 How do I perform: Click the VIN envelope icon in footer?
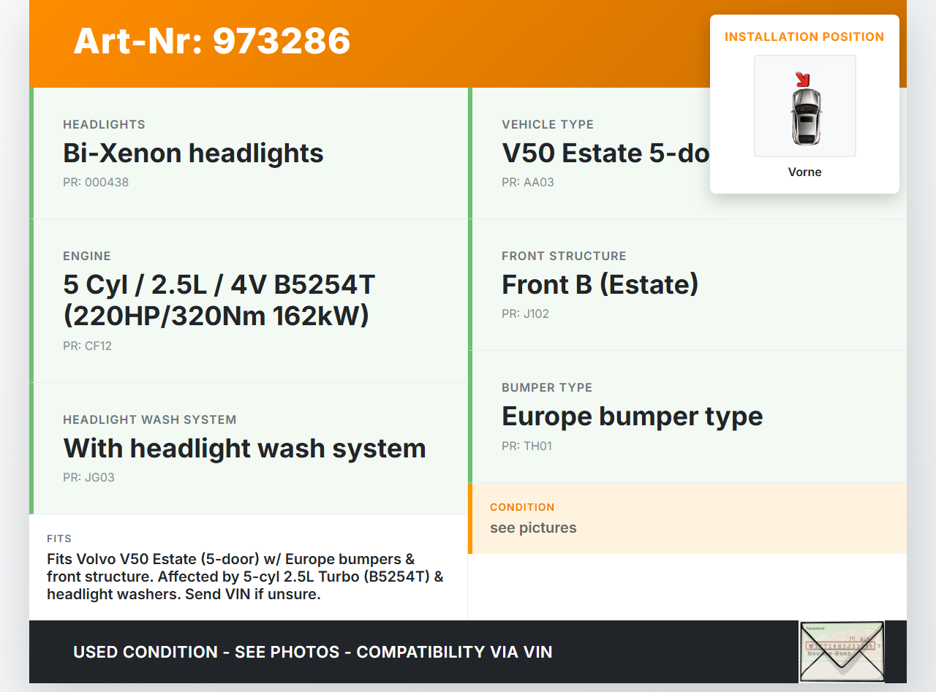(841, 651)
